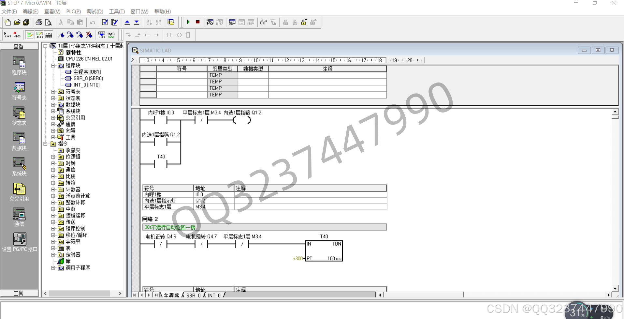Go to next bookmark icon
Image resolution: width=624 pixels, height=319 pixels.
coord(70,35)
